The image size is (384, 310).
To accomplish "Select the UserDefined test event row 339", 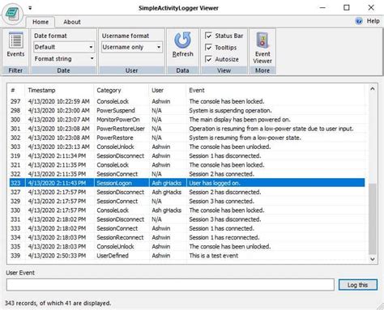I will 187,256.
